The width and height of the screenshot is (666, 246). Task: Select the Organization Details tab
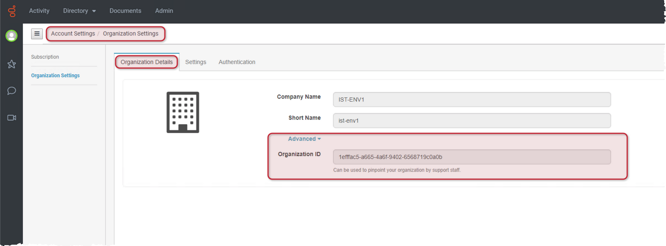pyautogui.click(x=146, y=62)
